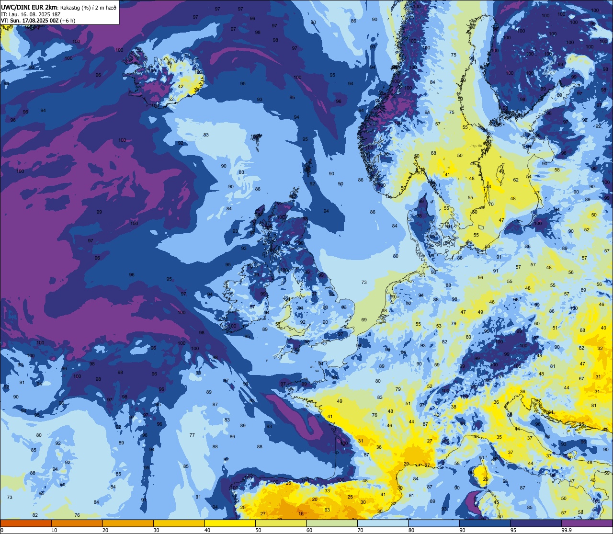
Task: Click the light orange 20–30 legend swatch
Action: pyautogui.click(x=128, y=523)
